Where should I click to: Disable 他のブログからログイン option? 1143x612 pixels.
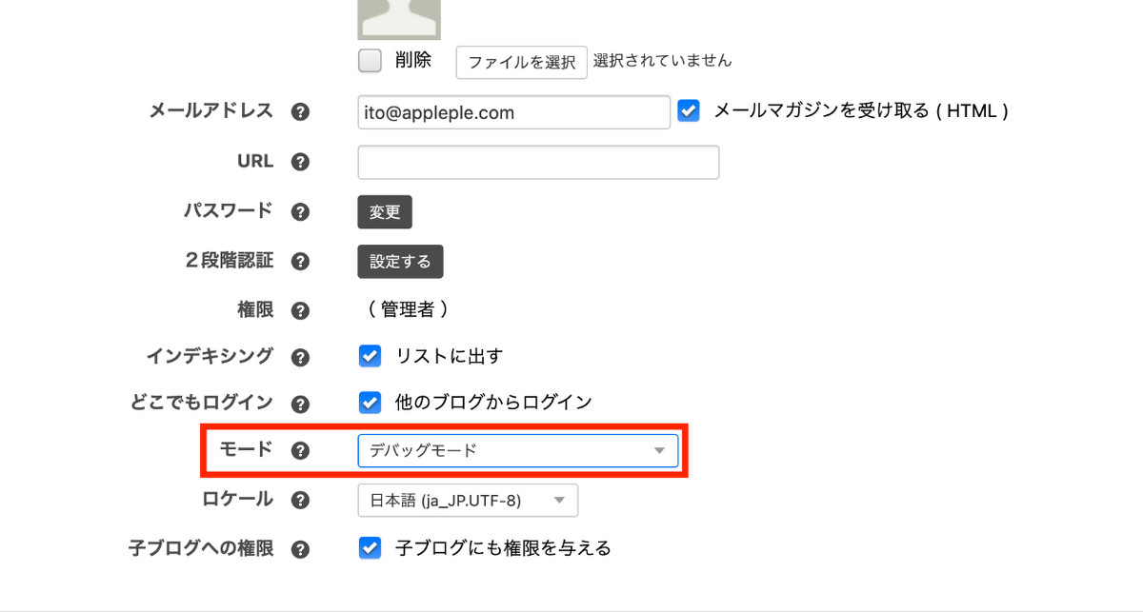pos(370,402)
